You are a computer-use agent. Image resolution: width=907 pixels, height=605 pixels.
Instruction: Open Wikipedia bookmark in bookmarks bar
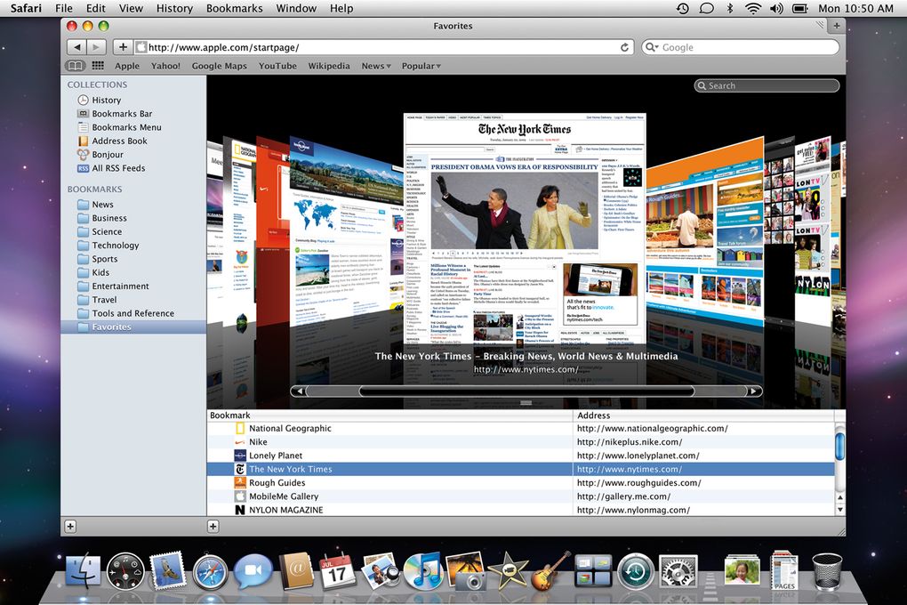pyautogui.click(x=328, y=66)
